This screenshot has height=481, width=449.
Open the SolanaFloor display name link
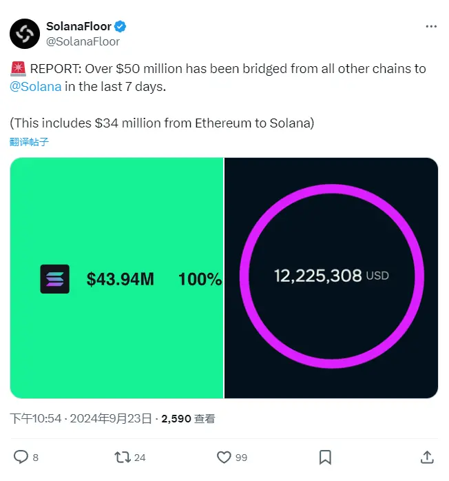tap(79, 27)
